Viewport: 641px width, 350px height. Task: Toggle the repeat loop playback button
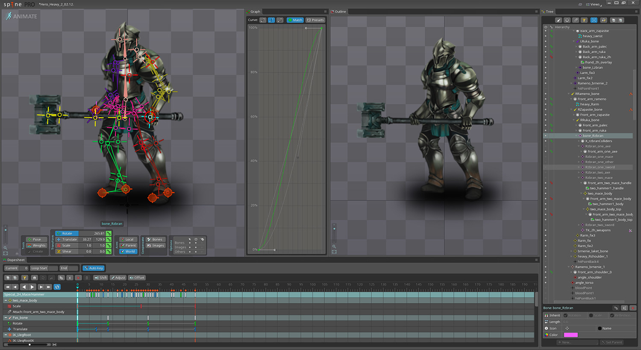tap(57, 287)
